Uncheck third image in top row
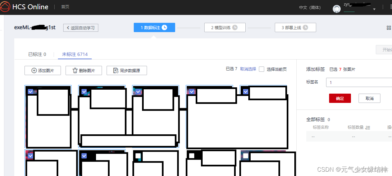Image resolution: width=392 pixels, height=176 pixels. (138, 92)
